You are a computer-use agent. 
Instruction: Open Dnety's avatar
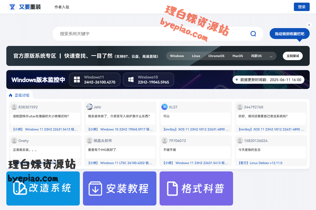[14, 140]
